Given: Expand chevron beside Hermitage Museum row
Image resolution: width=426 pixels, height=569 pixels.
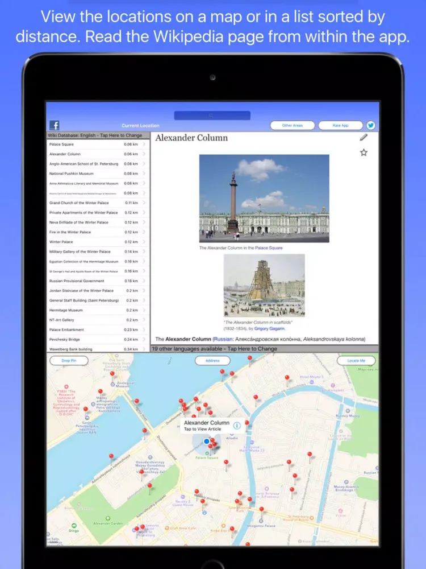Looking at the screenshot, I should [144, 310].
